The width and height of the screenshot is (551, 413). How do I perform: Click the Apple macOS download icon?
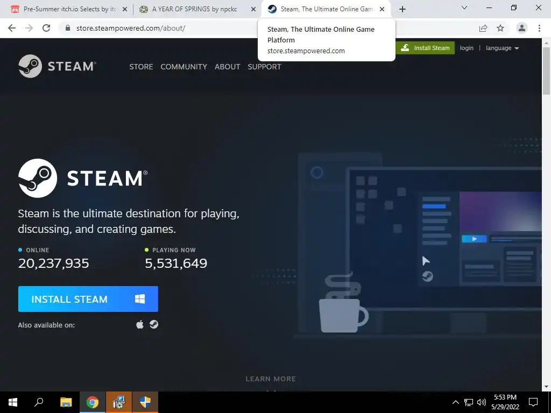coord(140,324)
